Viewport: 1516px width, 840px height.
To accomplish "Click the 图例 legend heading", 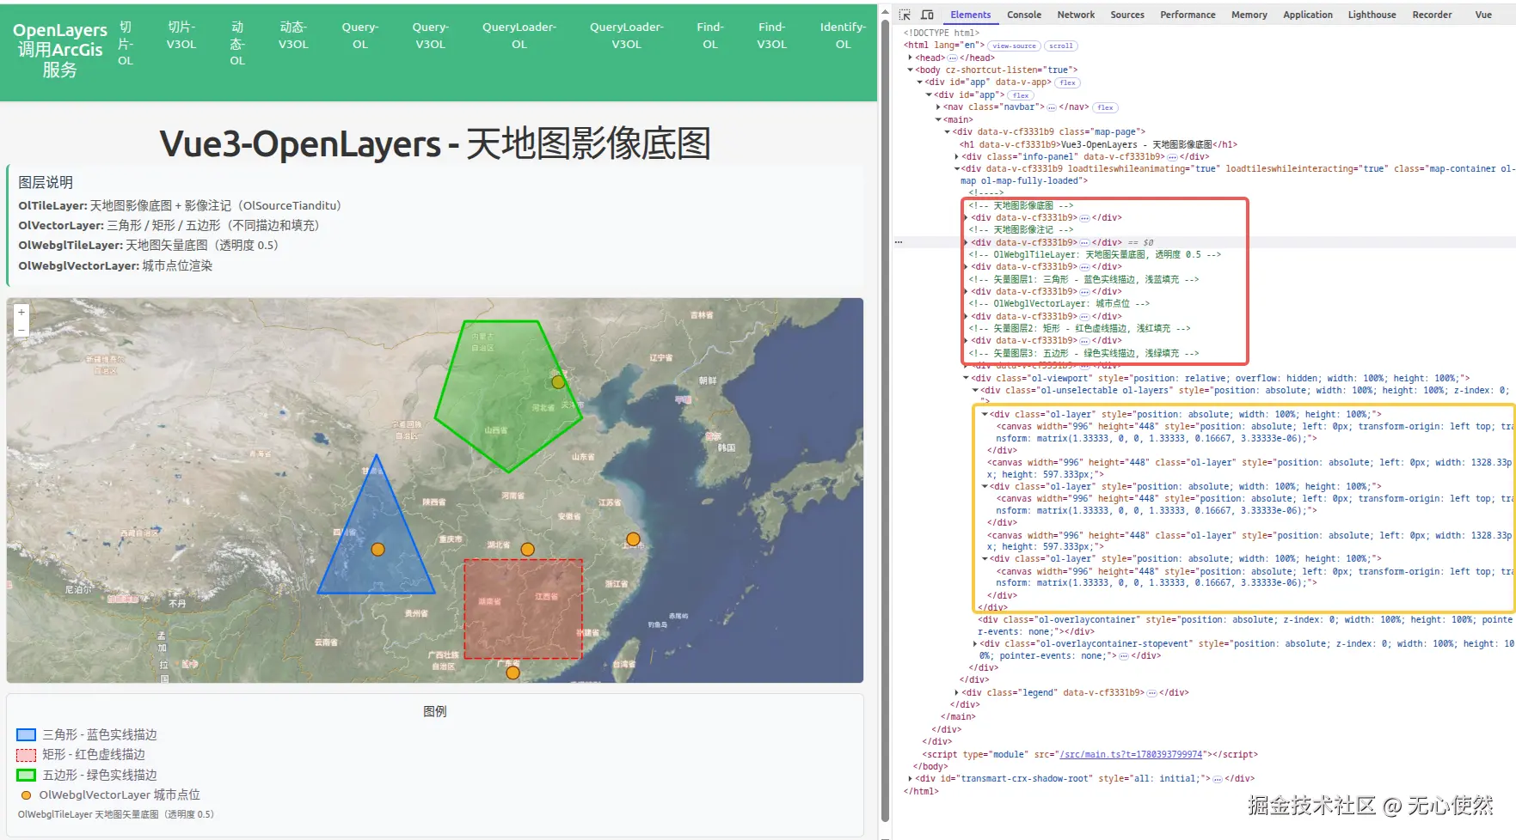I will click(x=435, y=711).
